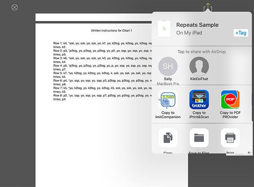Tap the Copy to knitCompanion app icon
Screen dimensions: 254x187
(x=168, y=100)
